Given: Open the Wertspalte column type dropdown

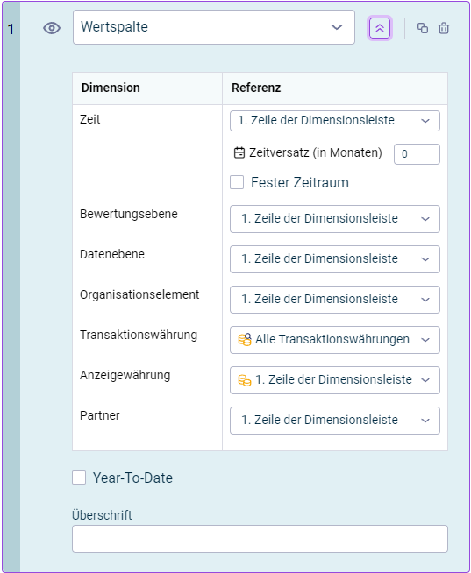Looking at the screenshot, I should click(214, 27).
